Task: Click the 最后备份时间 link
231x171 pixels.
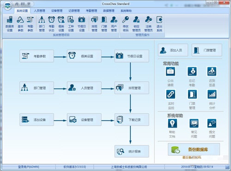Action: point(192,157)
